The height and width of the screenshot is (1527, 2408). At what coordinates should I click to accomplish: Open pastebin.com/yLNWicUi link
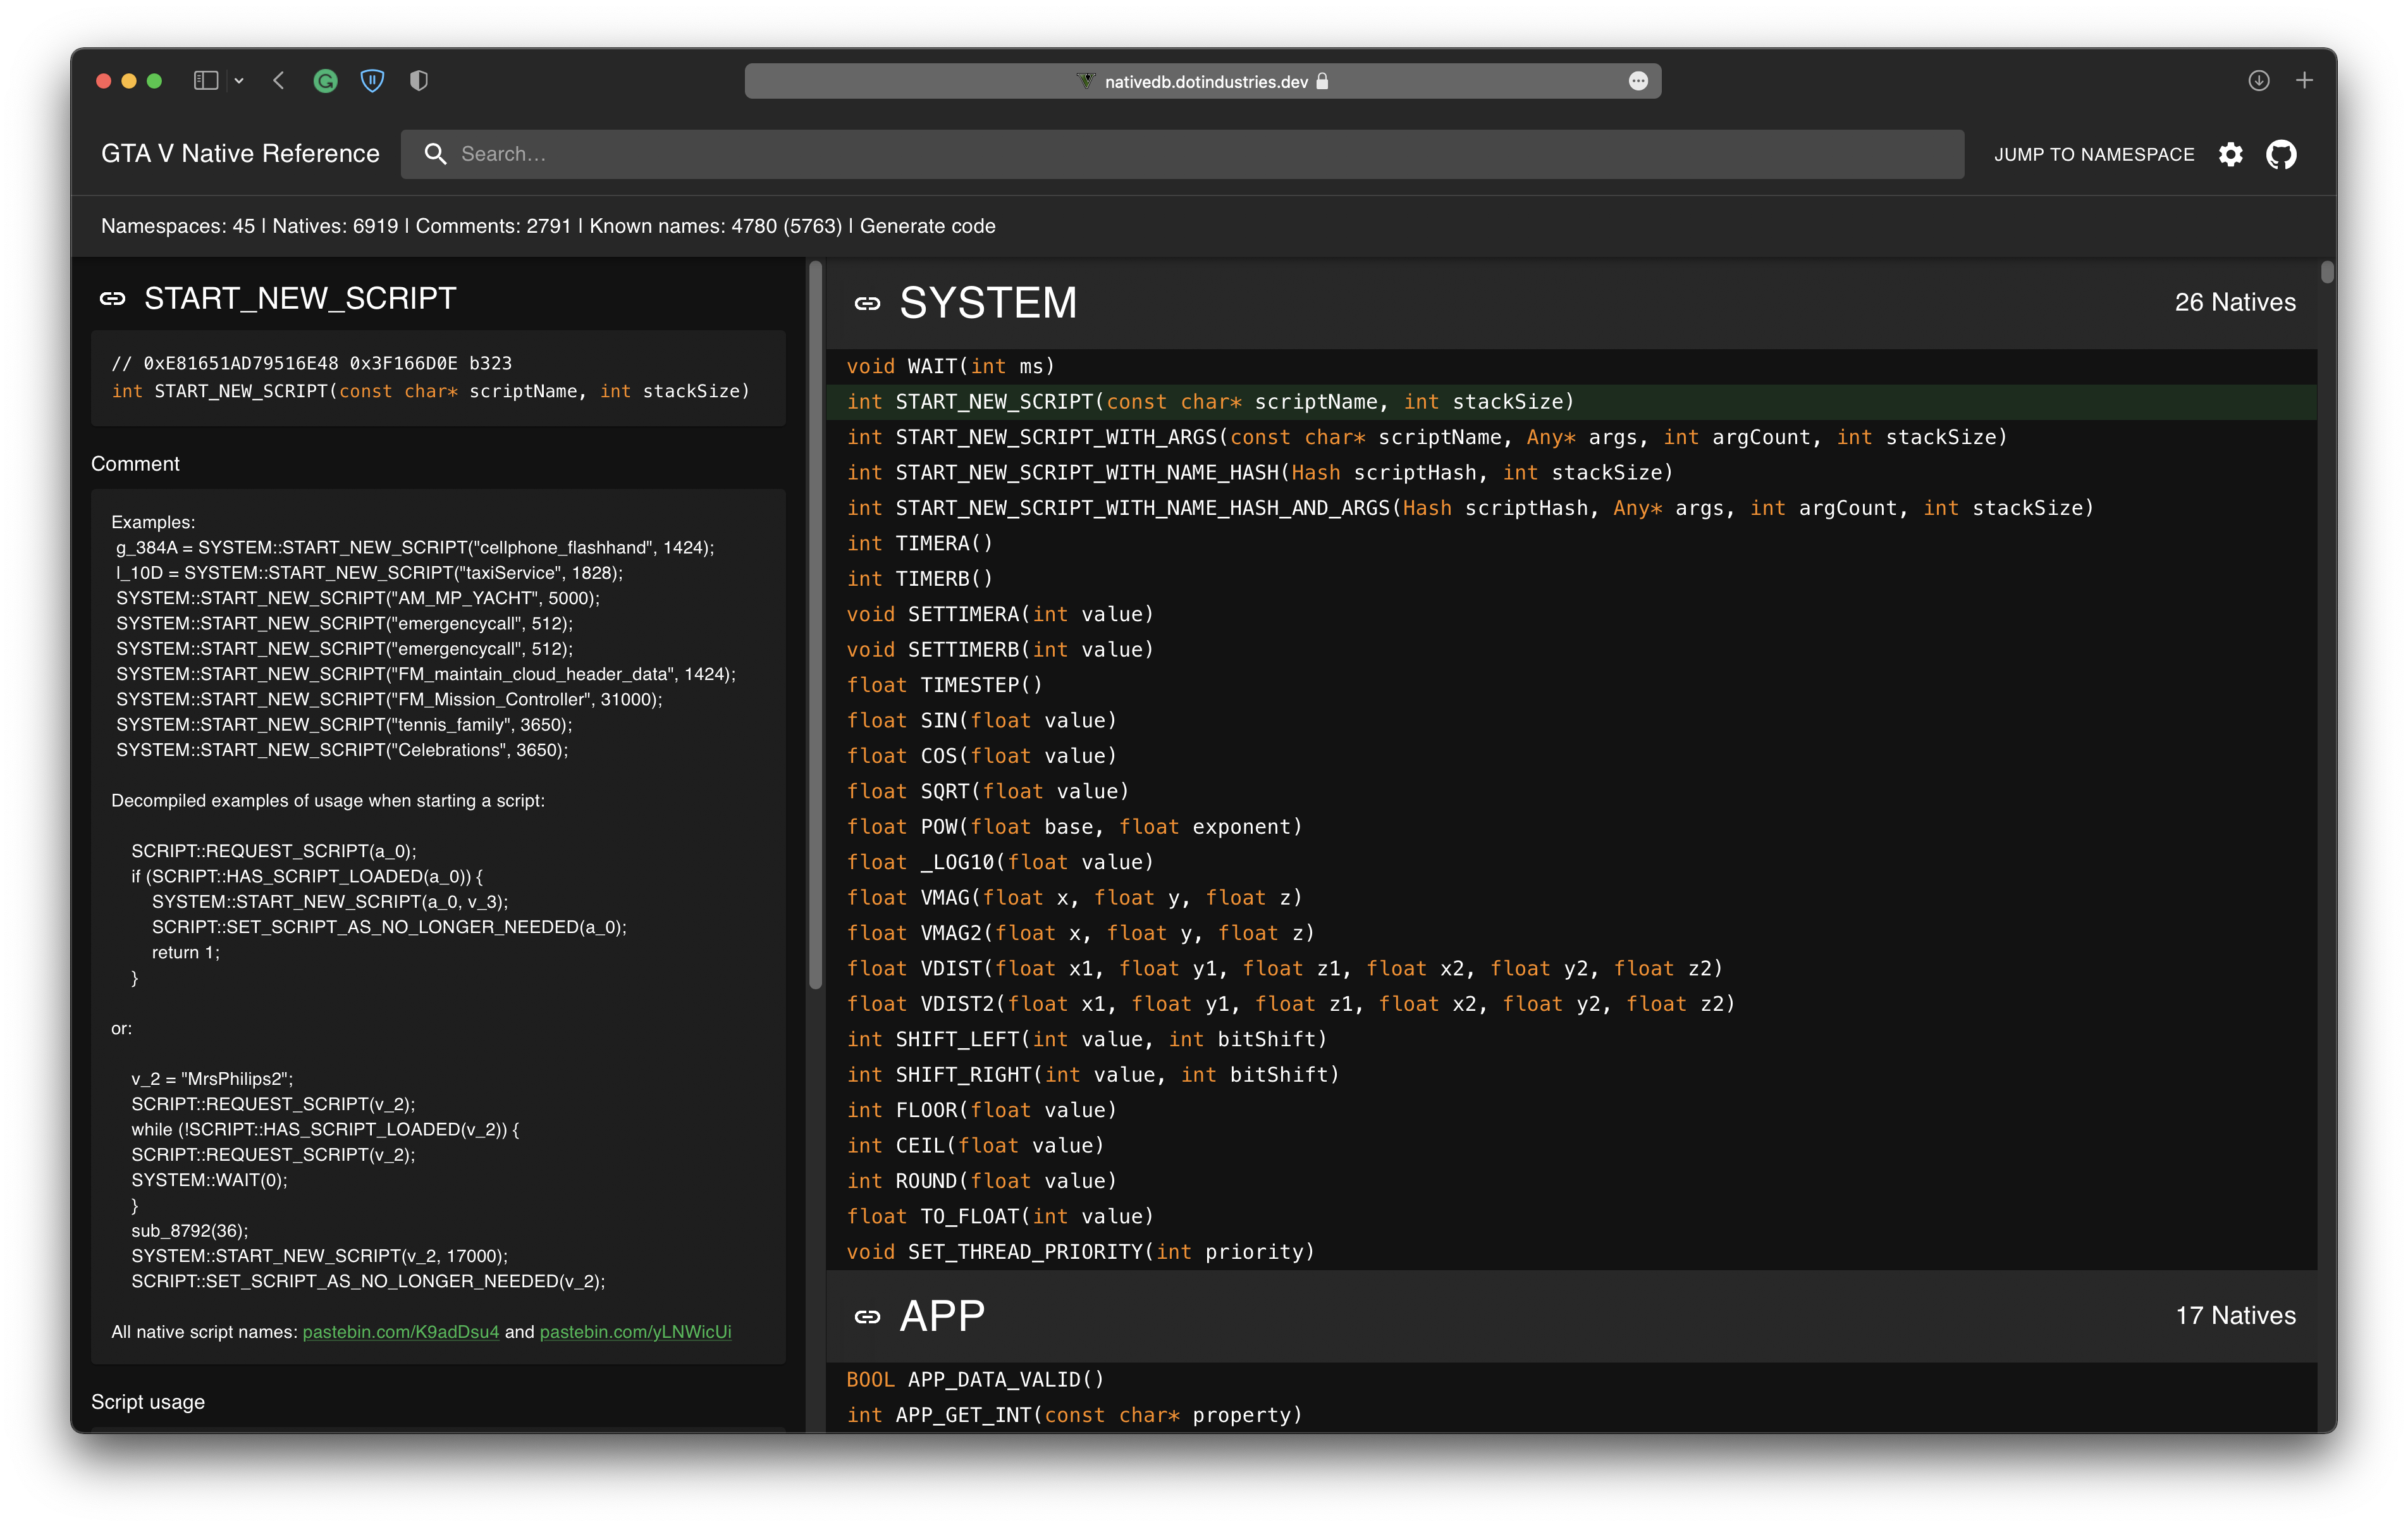635,1332
